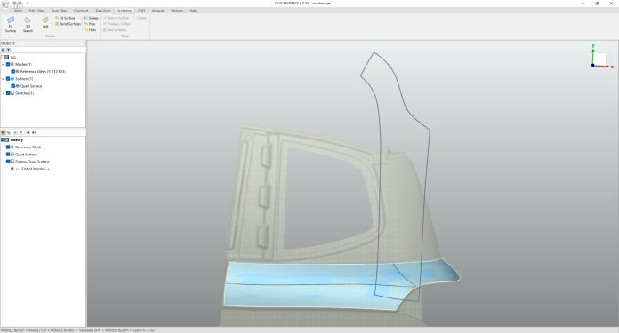
Task: Pick the Helix tool
Action: point(91,30)
